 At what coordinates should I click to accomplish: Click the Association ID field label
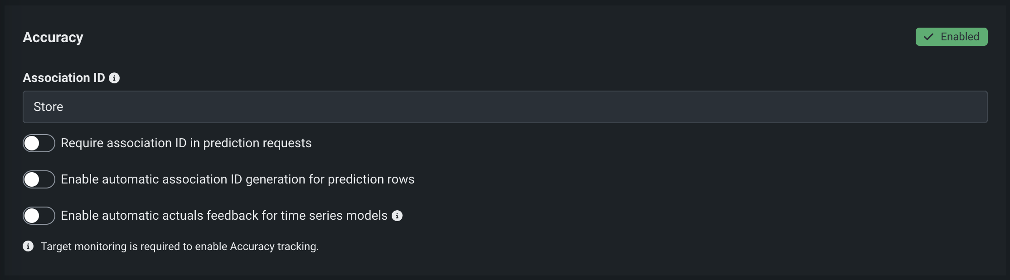tap(63, 78)
